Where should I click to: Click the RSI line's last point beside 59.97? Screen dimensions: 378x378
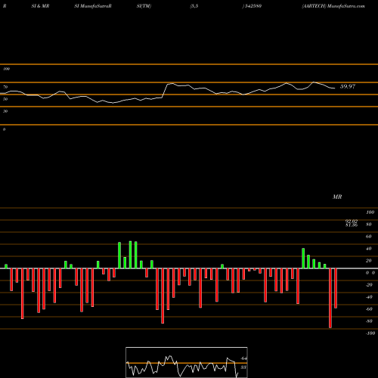click(x=334, y=88)
